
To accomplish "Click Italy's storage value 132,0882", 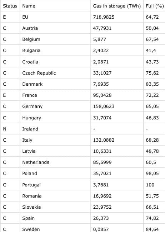I will (104, 140).
